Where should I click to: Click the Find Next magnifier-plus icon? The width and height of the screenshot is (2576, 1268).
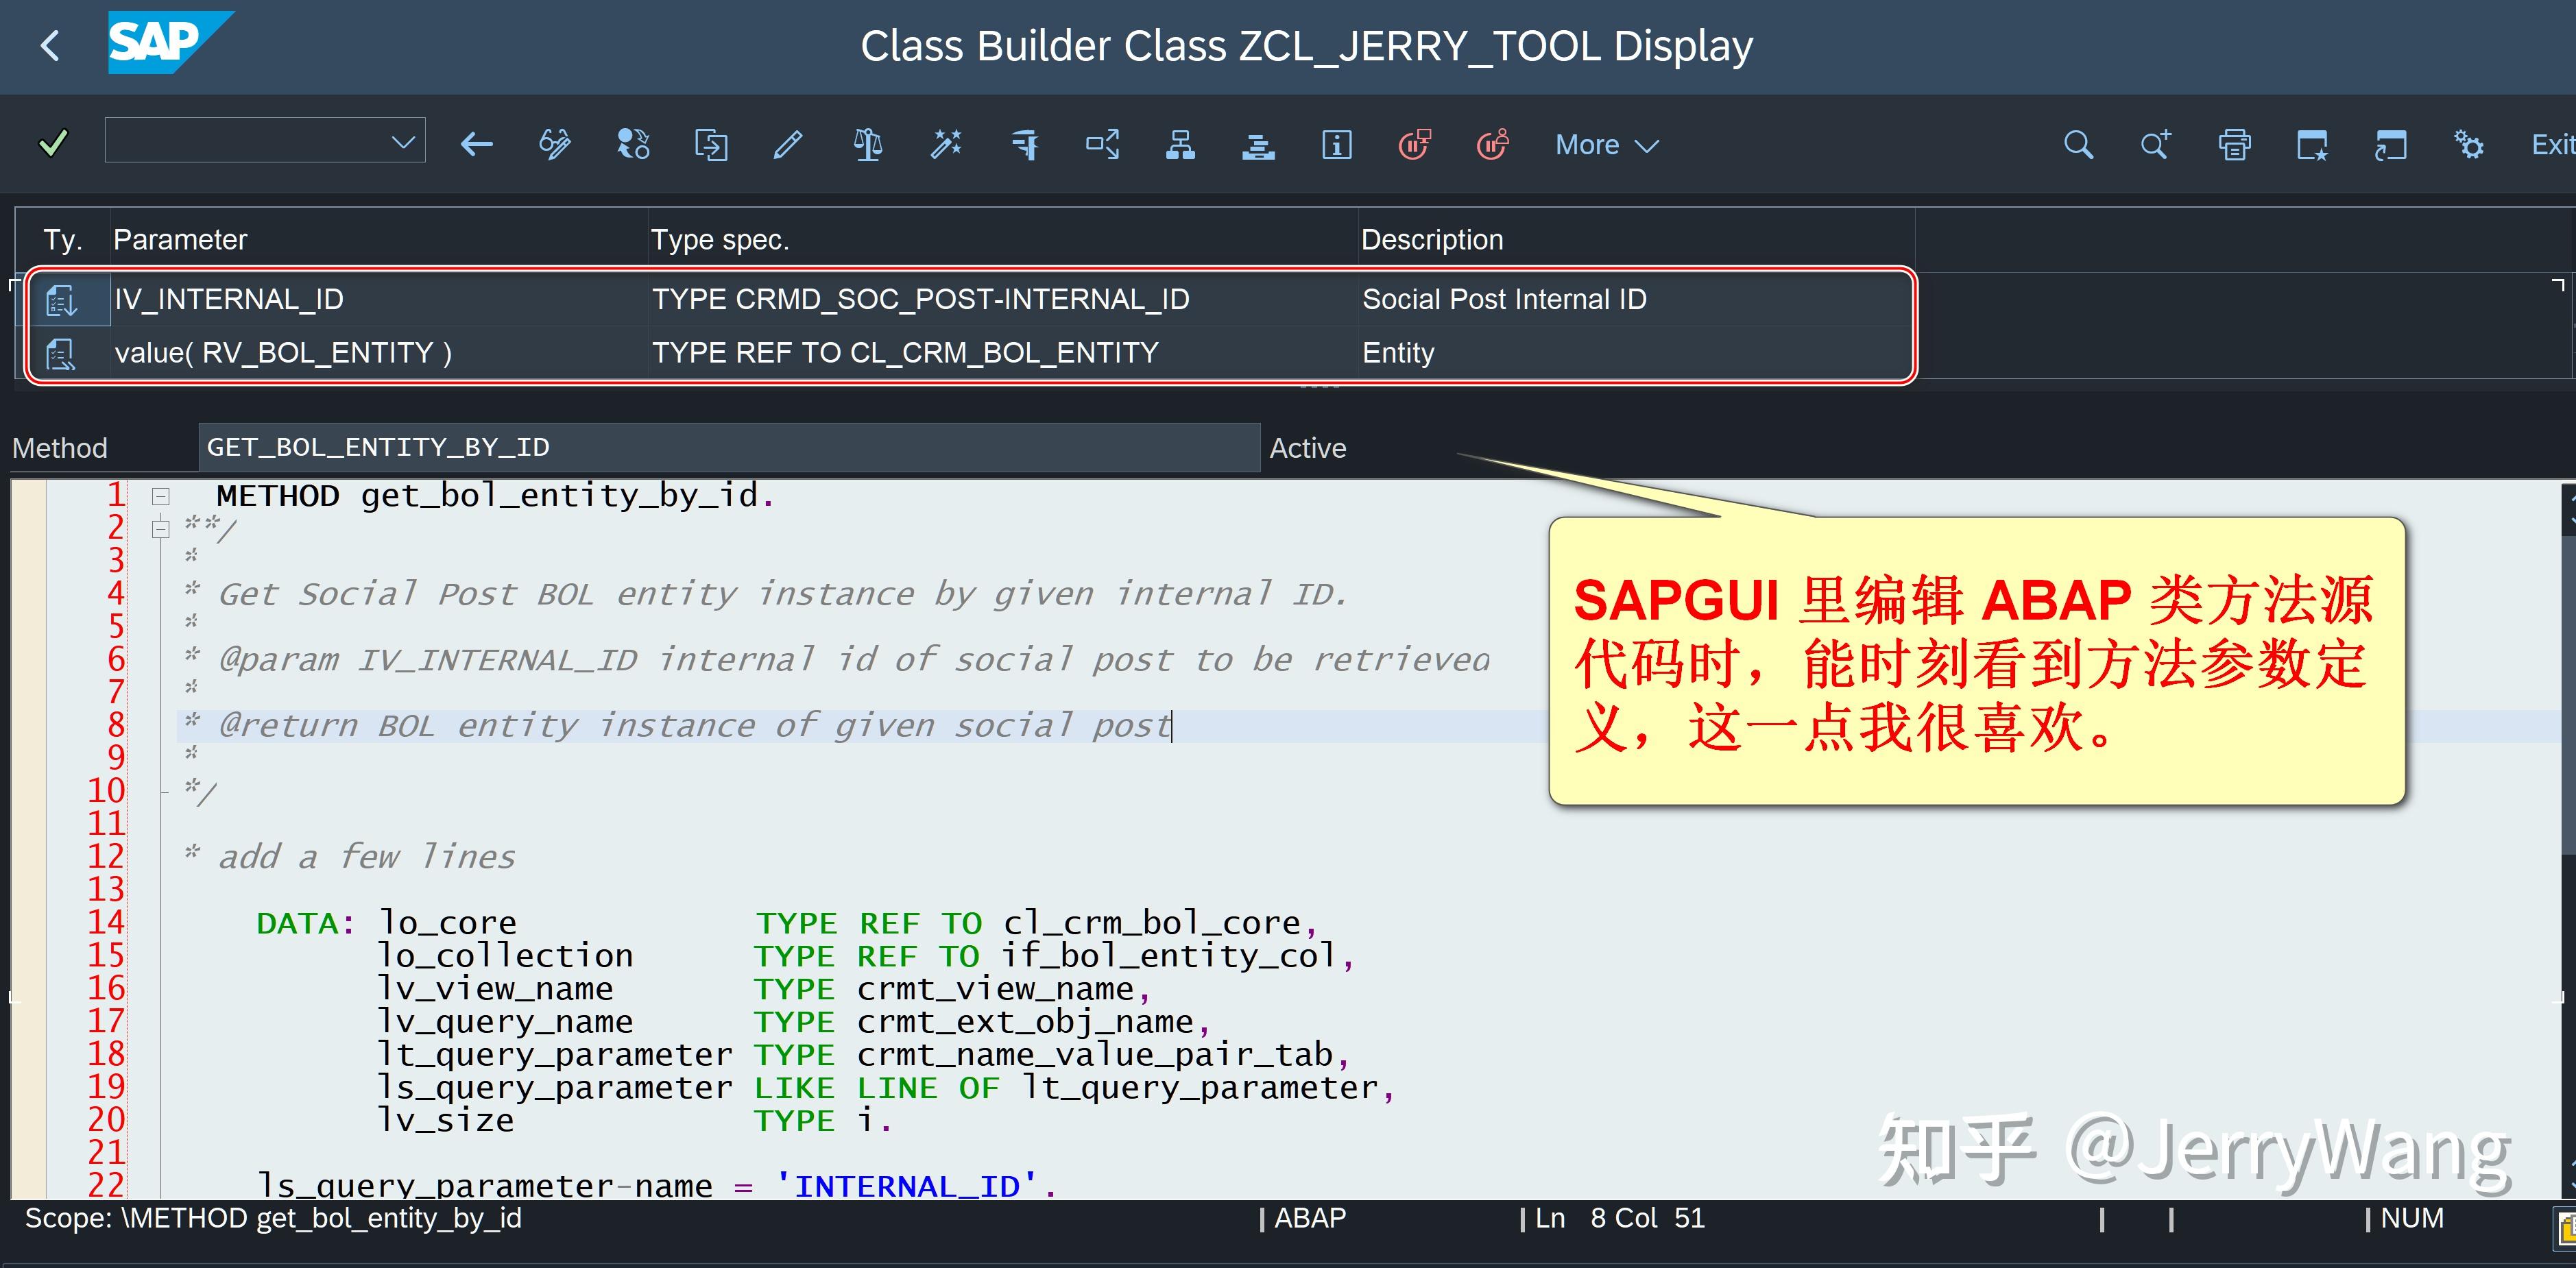coord(2155,145)
